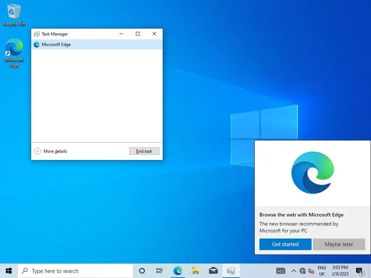Open the Mail app on taskbar

click(x=213, y=271)
